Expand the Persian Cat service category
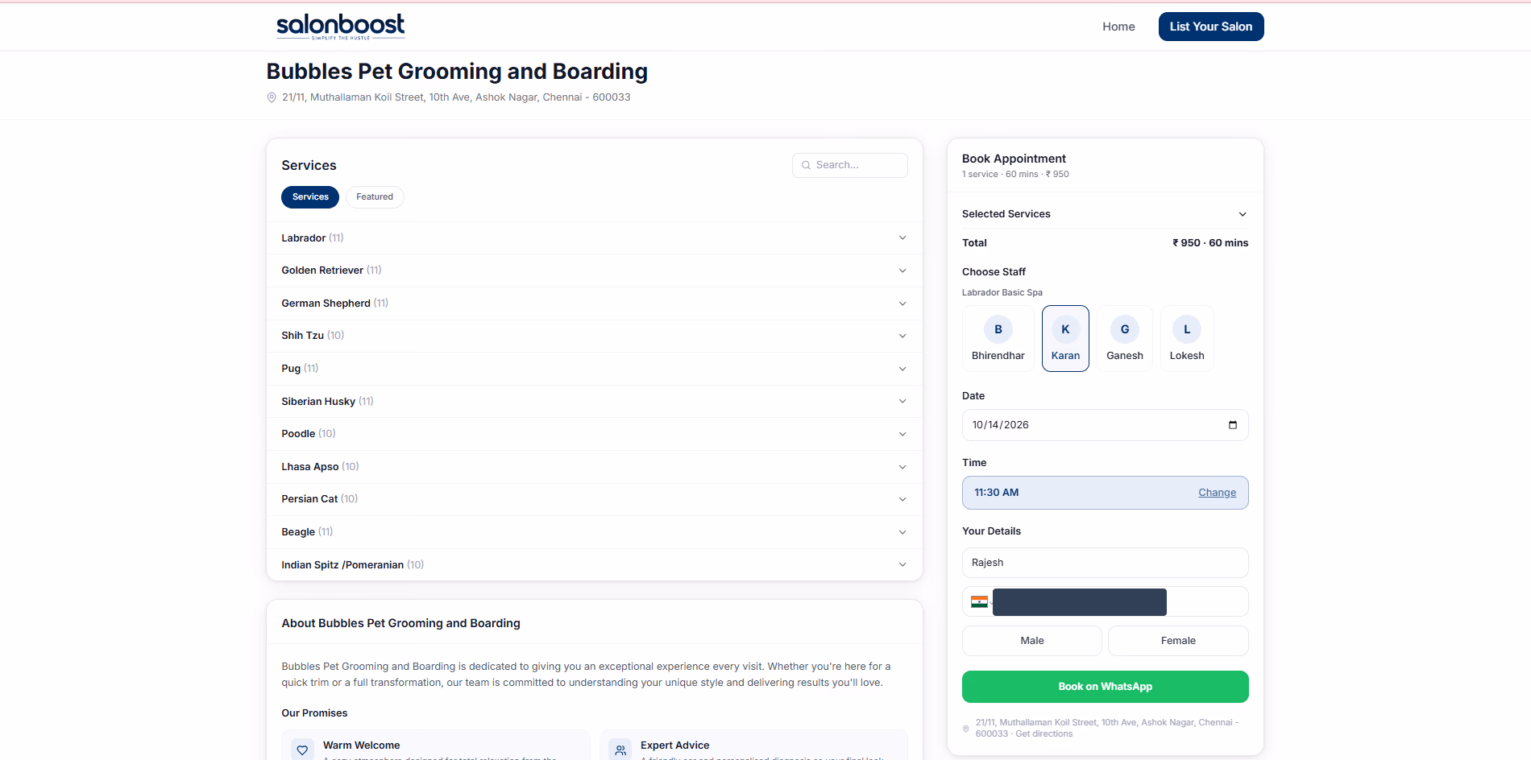 click(x=595, y=499)
